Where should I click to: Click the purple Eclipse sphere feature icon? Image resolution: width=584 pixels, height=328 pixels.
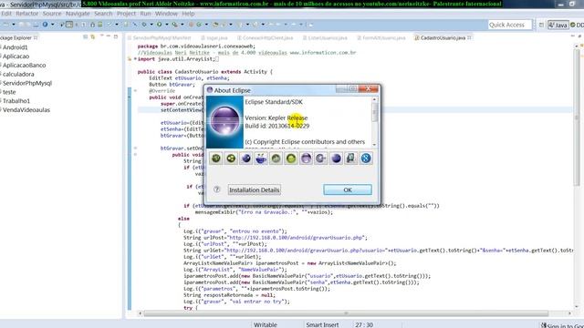(x=306, y=159)
